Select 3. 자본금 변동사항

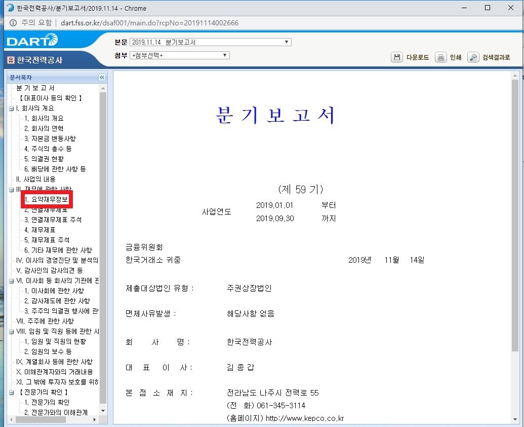tap(50, 138)
